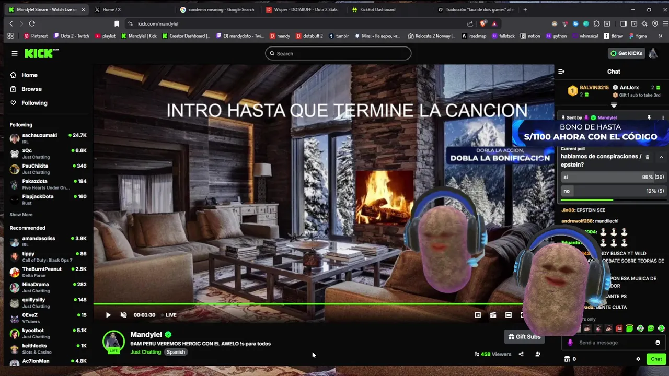Open pinned message options menu
The image size is (669, 376).
point(663,118)
